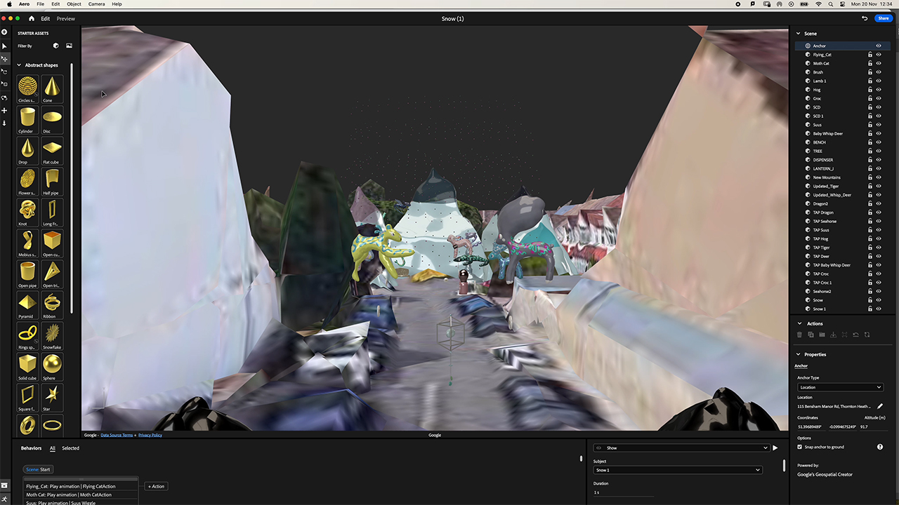This screenshot has width=899, height=505.
Task: Click the Home icon in top bar
Action: click(32, 18)
